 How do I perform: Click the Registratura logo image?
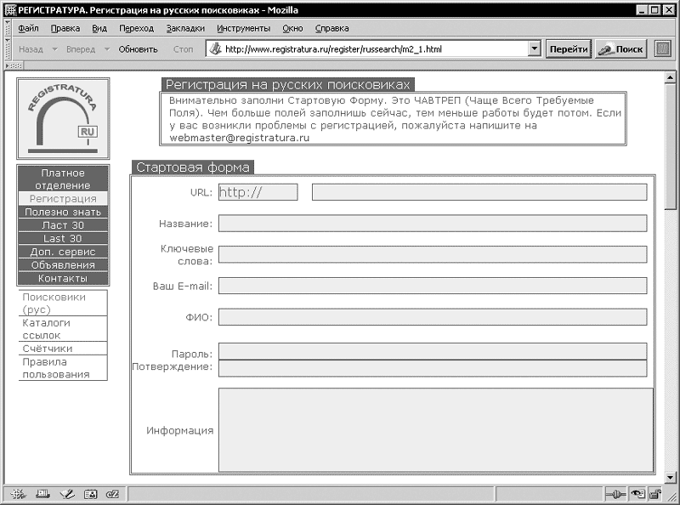63,118
